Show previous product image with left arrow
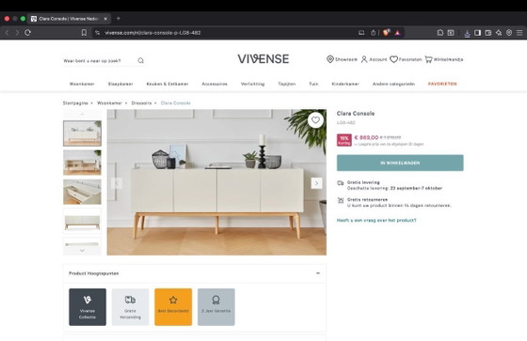Image resolution: width=527 pixels, height=341 pixels. [117, 183]
